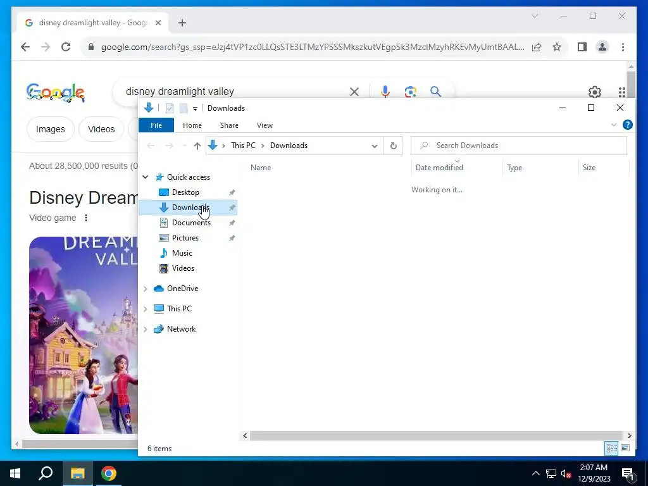Open a new Chrome tab
Image resolution: width=648 pixels, height=486 pixels.
182,23
